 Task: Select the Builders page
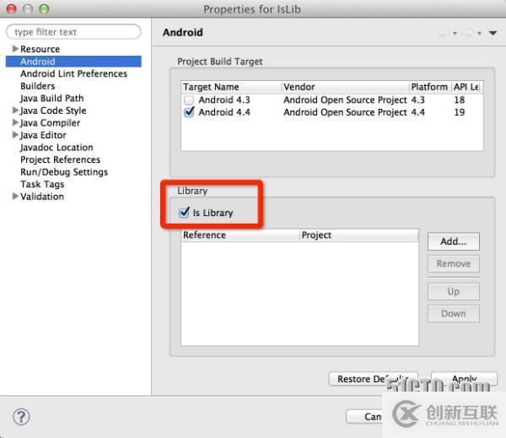pos(37,86)
